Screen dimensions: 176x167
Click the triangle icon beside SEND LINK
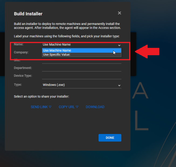pos(50,107)
